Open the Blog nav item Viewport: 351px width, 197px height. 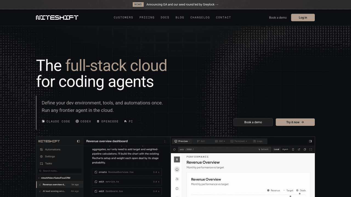pyautogui.click(x=180, y=18)
